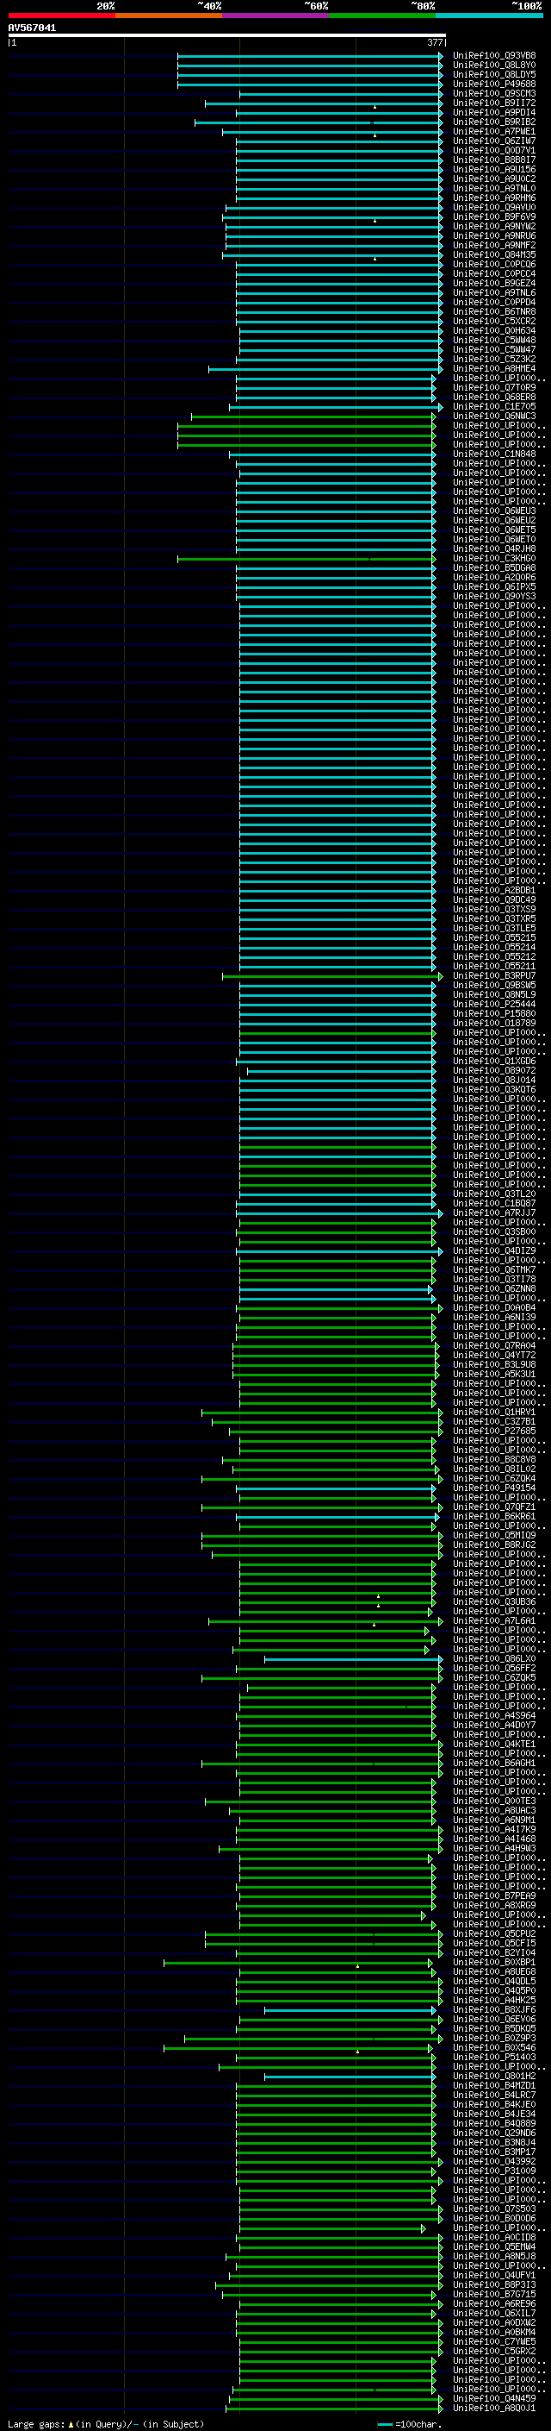The width and height of the screenshot is (551, 2431).
Task: Select label UniRef100_Q9AVU0
Action: 494,208
